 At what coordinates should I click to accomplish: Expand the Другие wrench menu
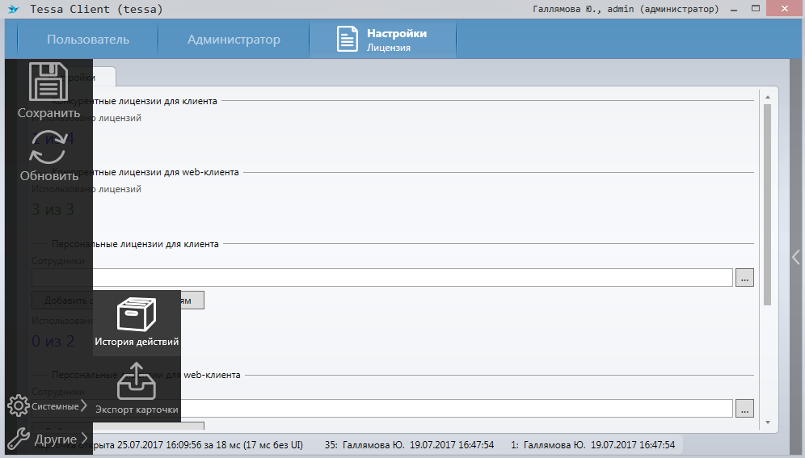coord(47,439)
